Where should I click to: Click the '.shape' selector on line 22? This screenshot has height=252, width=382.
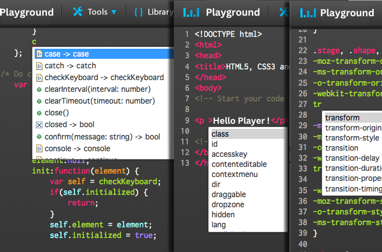pyautogui.click(x=362, y=50)
